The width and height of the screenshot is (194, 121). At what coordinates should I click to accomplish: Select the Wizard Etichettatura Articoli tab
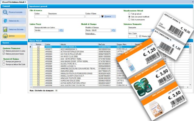pos(13,2)
